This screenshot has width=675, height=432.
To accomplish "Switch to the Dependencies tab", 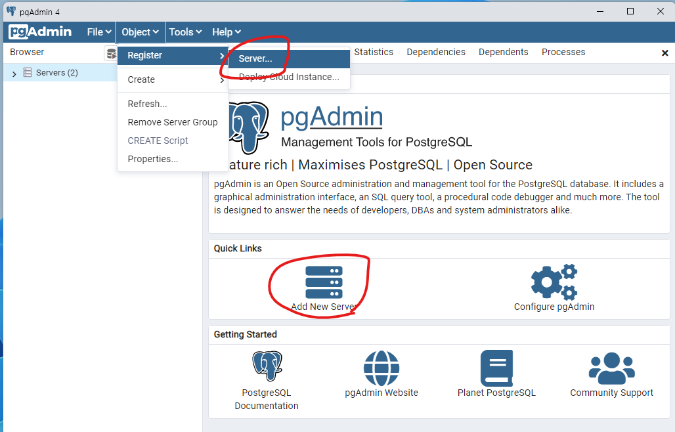I will pos(435,52).
